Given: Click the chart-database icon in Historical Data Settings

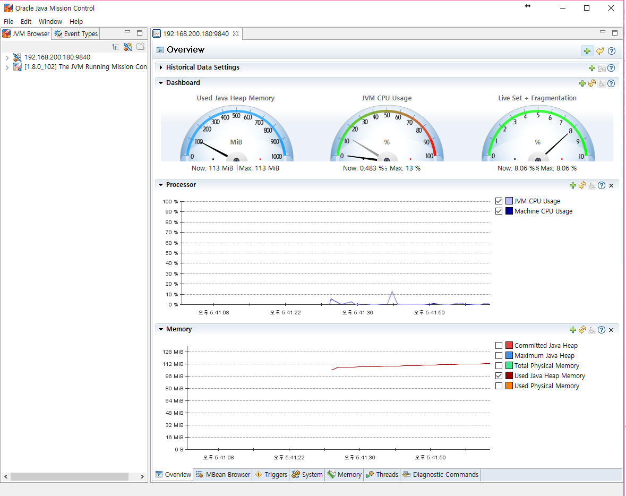Looking at the screenshot, I should [602, 68].
